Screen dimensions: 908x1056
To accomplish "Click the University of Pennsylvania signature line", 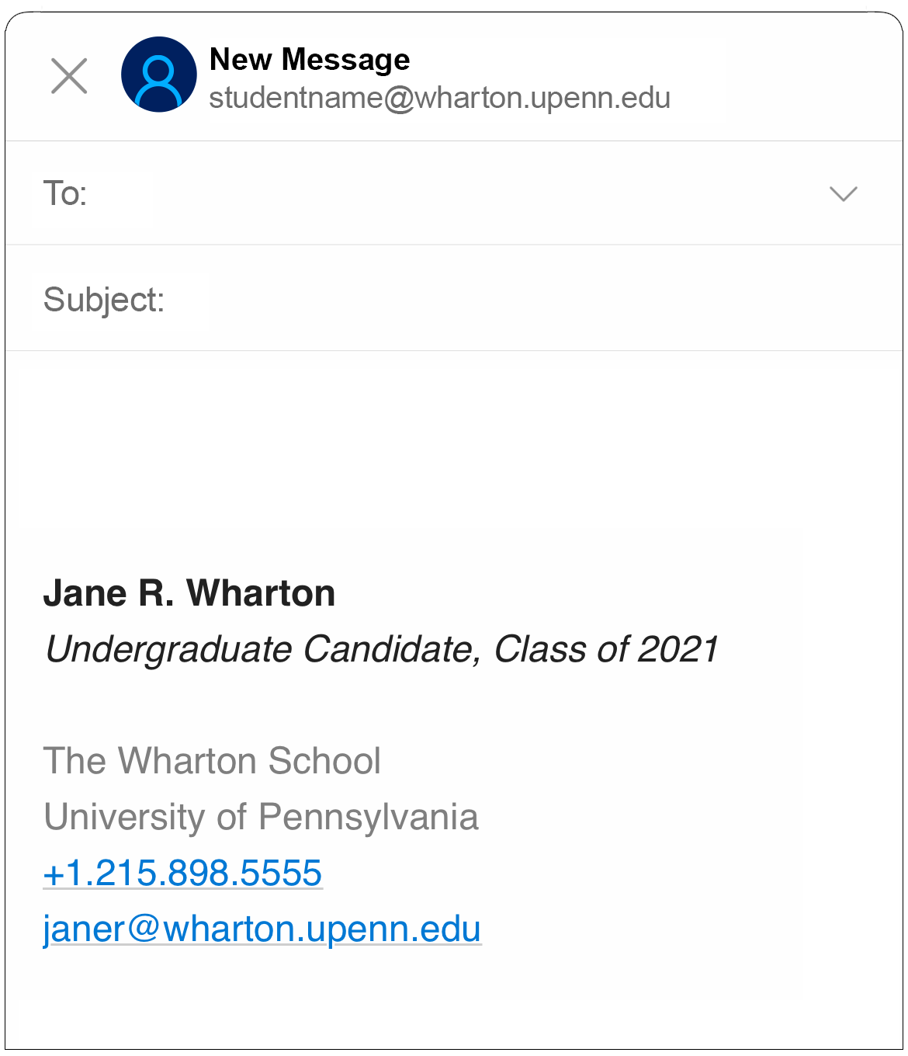I will click(x=261, y=817).
